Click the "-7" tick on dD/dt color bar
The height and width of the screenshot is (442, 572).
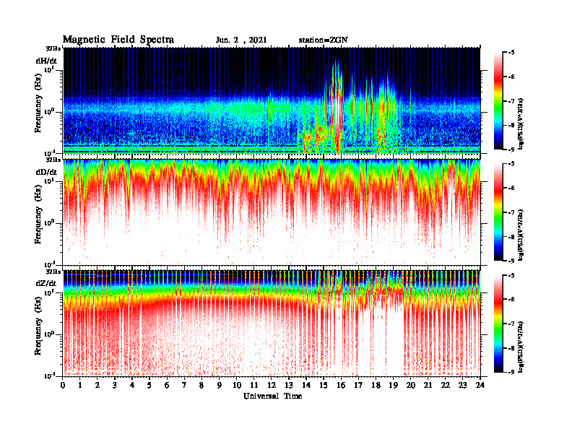pyautogui.click(x=511, y=212)
